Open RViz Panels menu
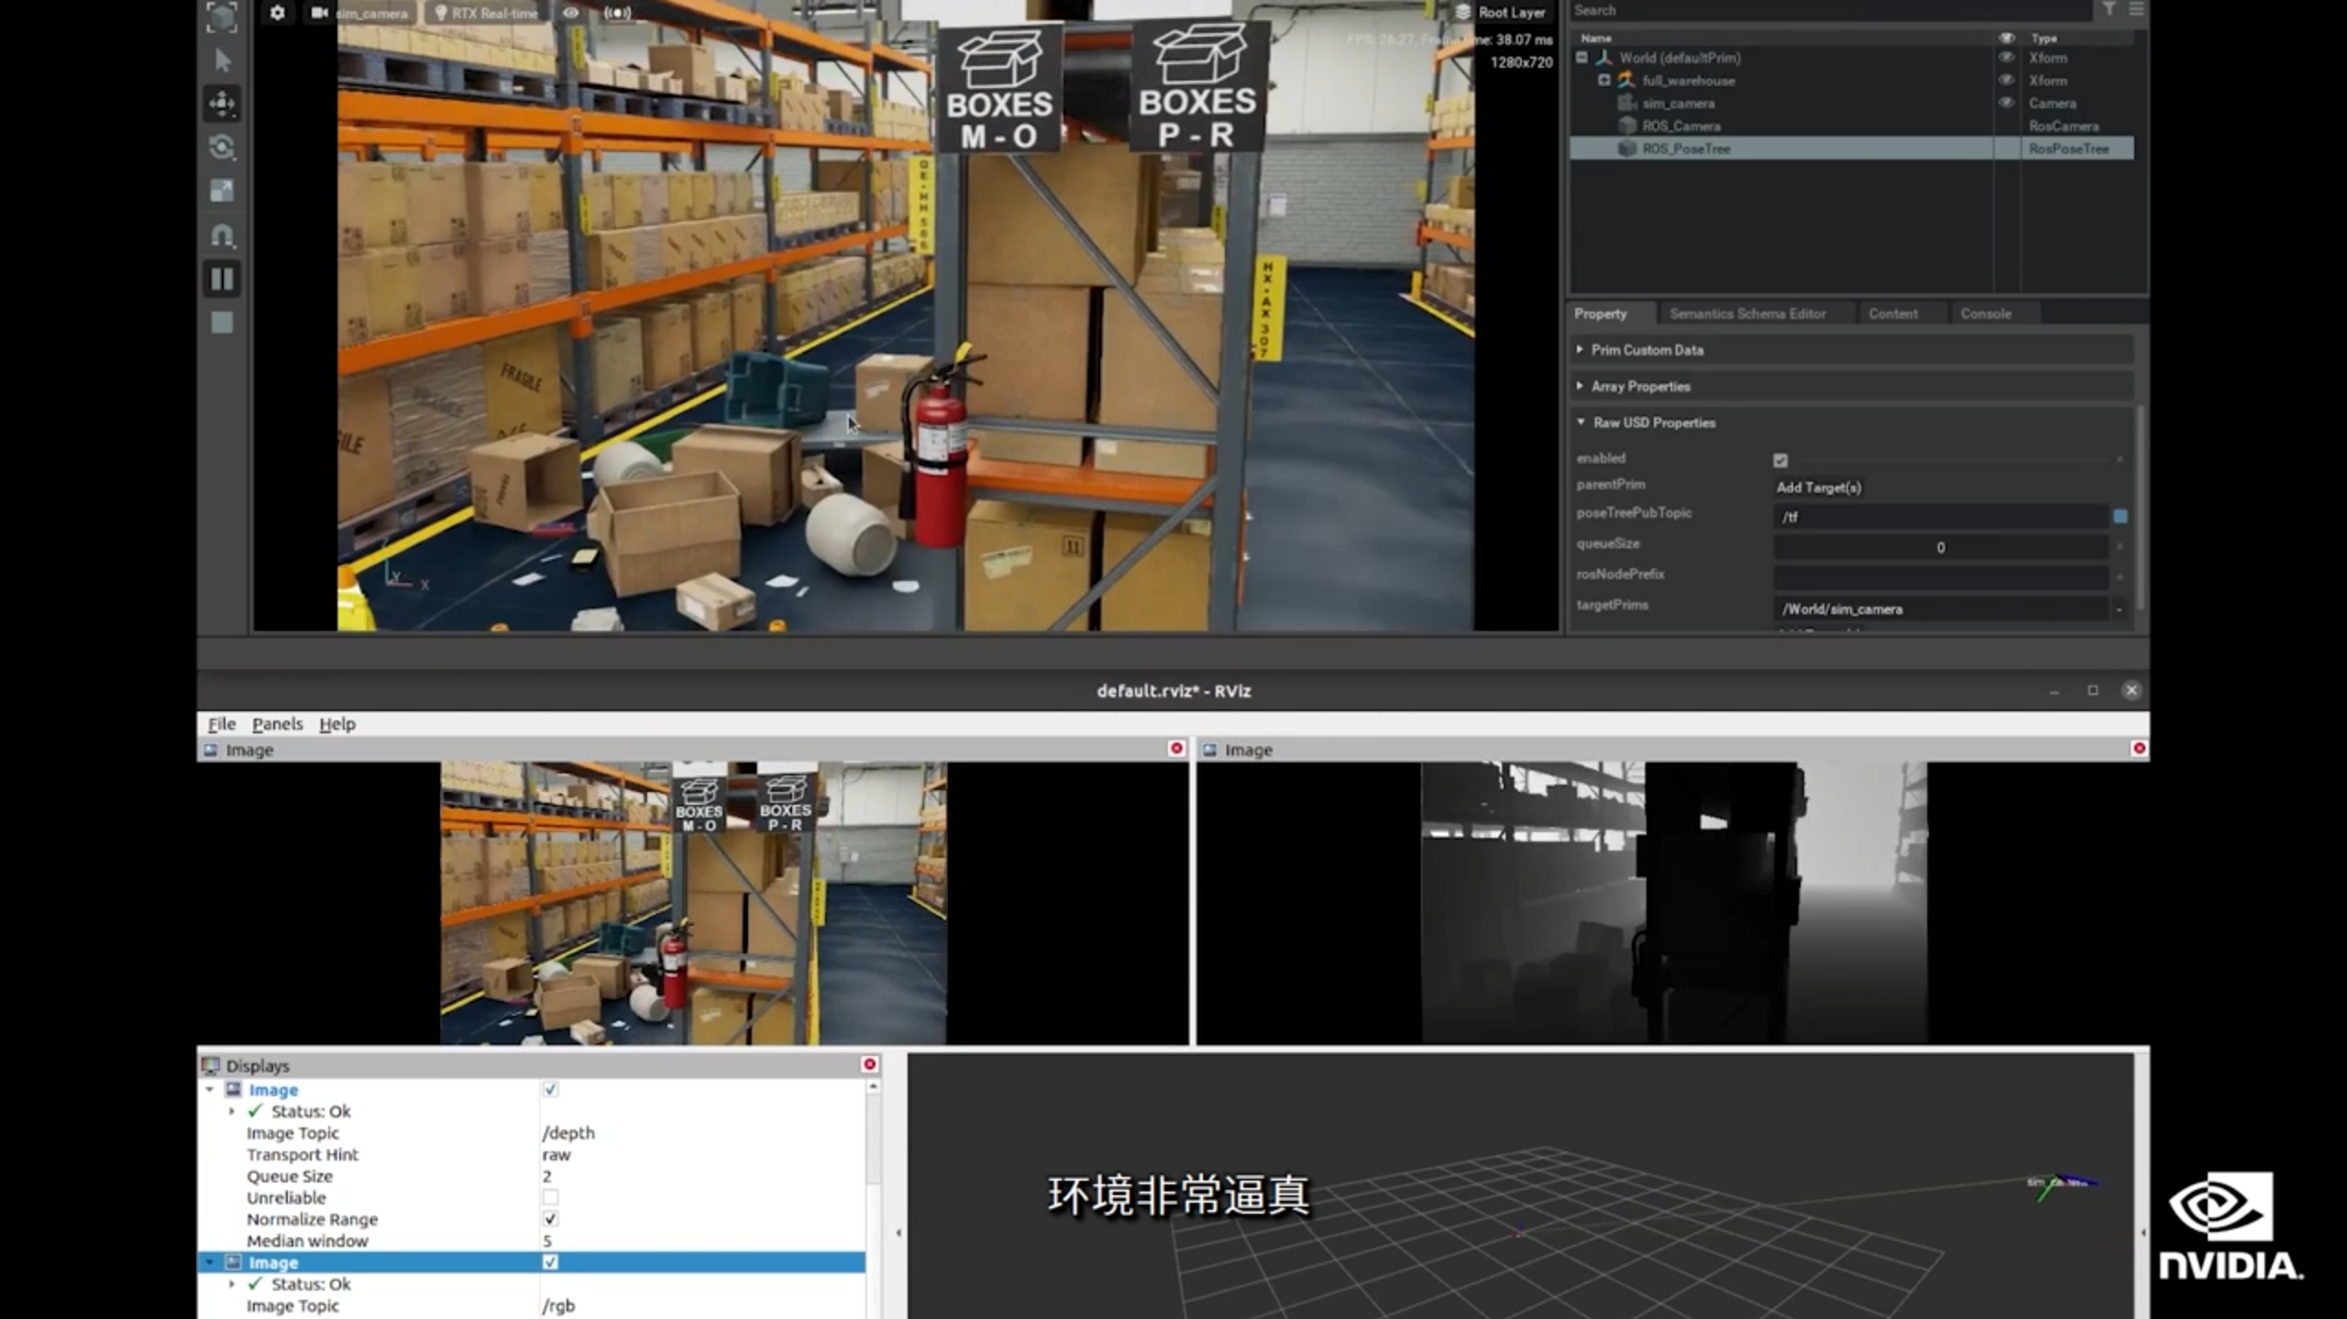 coord(277,724)
